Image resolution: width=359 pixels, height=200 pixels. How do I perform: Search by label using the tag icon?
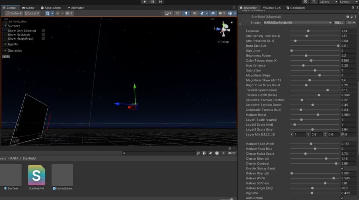coord(210,153)
